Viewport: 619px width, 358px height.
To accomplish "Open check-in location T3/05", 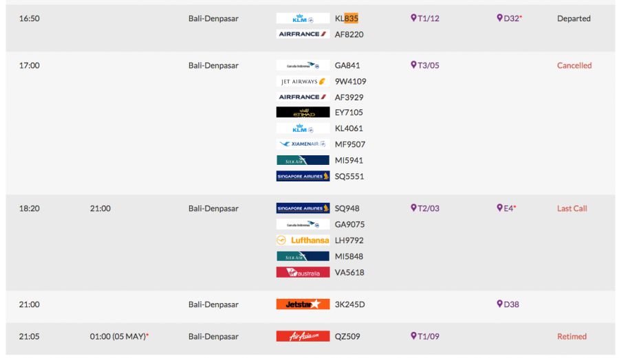I will point(425,65).
